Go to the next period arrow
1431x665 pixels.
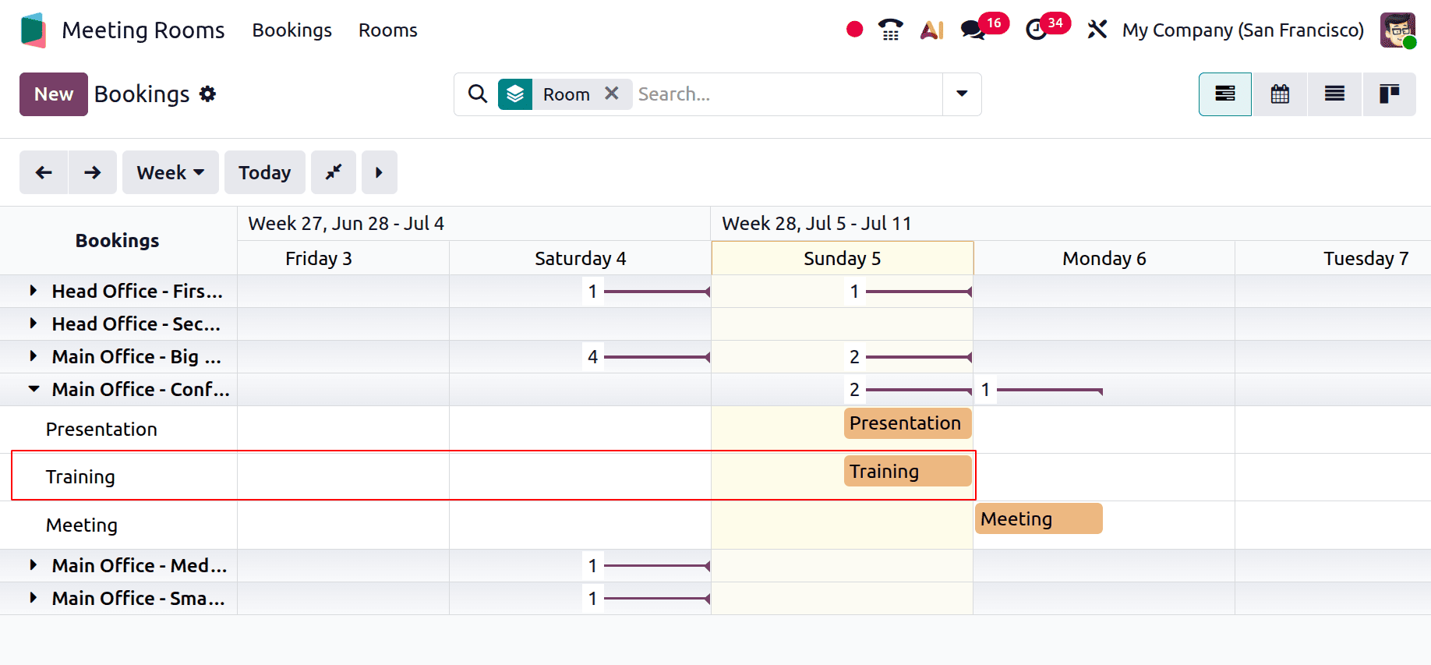pos(93,172)
